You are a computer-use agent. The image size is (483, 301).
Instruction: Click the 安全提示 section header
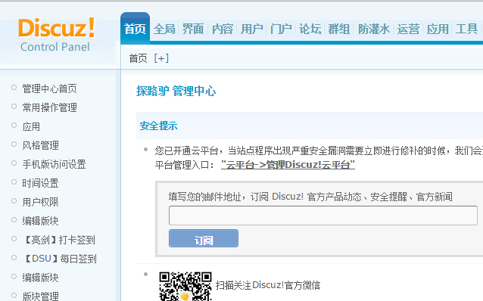[159, 126]
